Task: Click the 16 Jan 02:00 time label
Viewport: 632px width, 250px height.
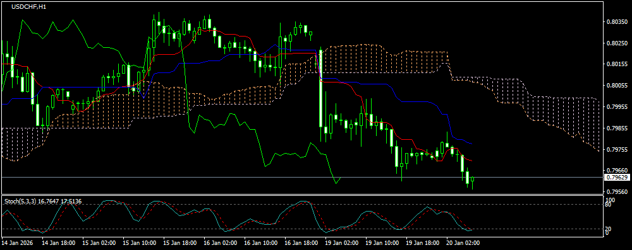Action: coord(220,243)
